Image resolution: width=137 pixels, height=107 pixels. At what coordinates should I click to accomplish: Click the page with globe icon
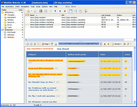(56, 44)
